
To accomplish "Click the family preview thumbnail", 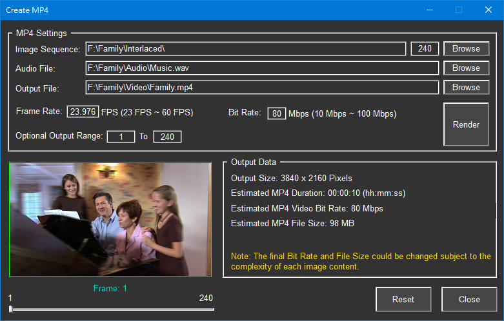I will click(x=110, y=220).
